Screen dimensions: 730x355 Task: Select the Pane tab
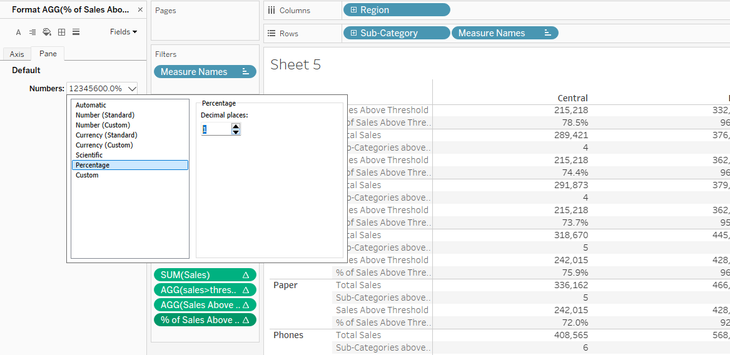click(x=48, y=54)
